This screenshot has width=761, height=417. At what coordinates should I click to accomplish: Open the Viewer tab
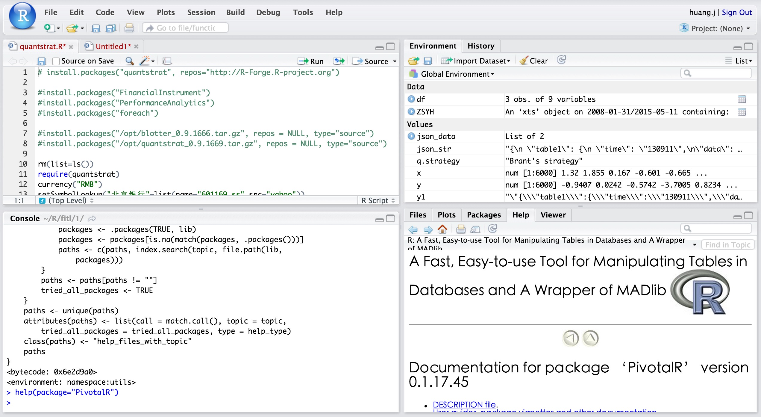(x=553, y=215)
